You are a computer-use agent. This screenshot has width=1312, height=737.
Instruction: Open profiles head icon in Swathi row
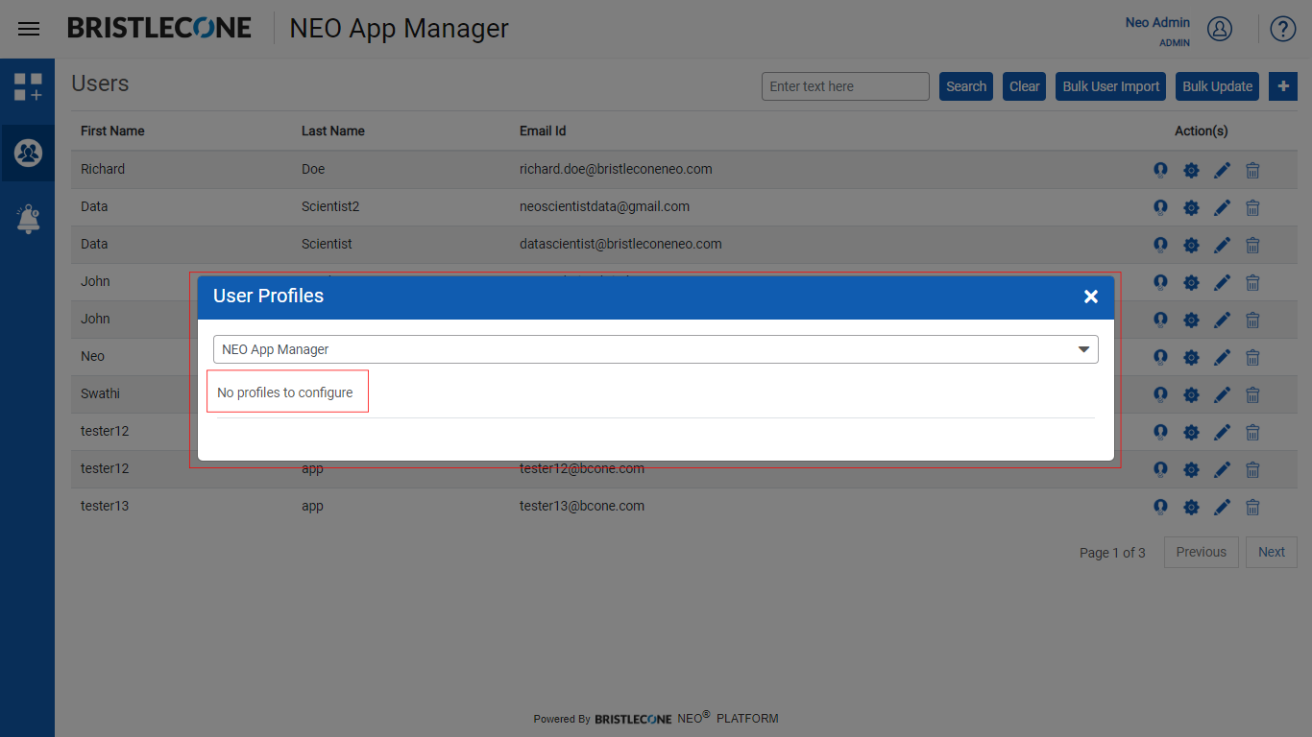click(1160, 394)
